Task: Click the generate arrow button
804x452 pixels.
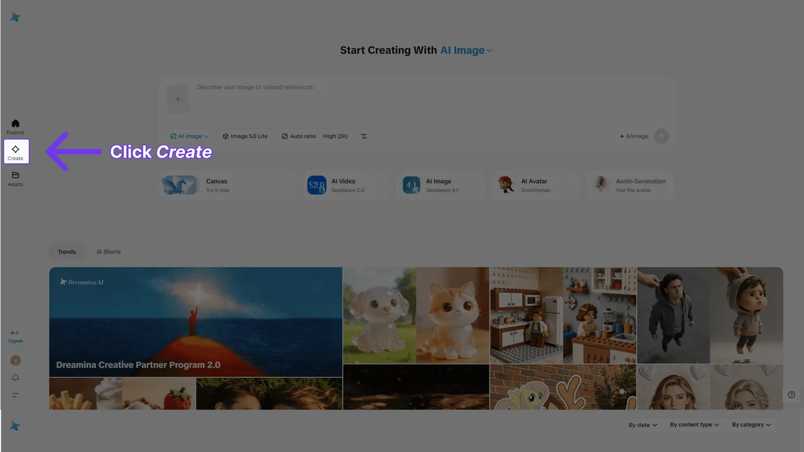Action: [661, 136]
